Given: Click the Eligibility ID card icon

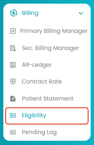Looking at the screenshot, I should point(13,115).
